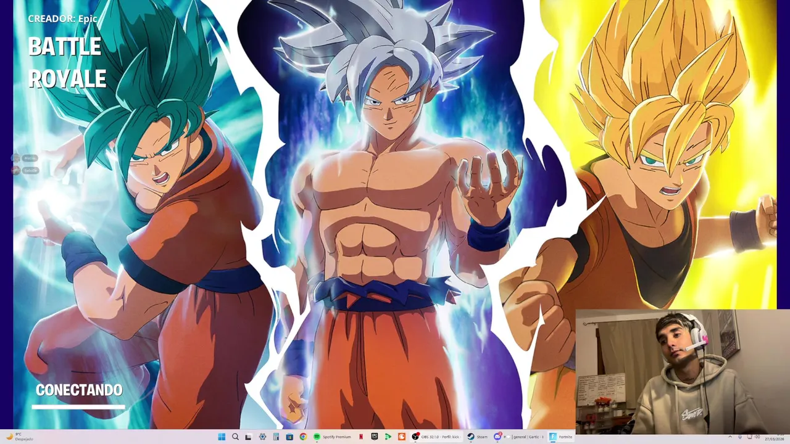Open clock and date in system tray
Viewport: 790px width, 444px height.
tap(774, 438)
